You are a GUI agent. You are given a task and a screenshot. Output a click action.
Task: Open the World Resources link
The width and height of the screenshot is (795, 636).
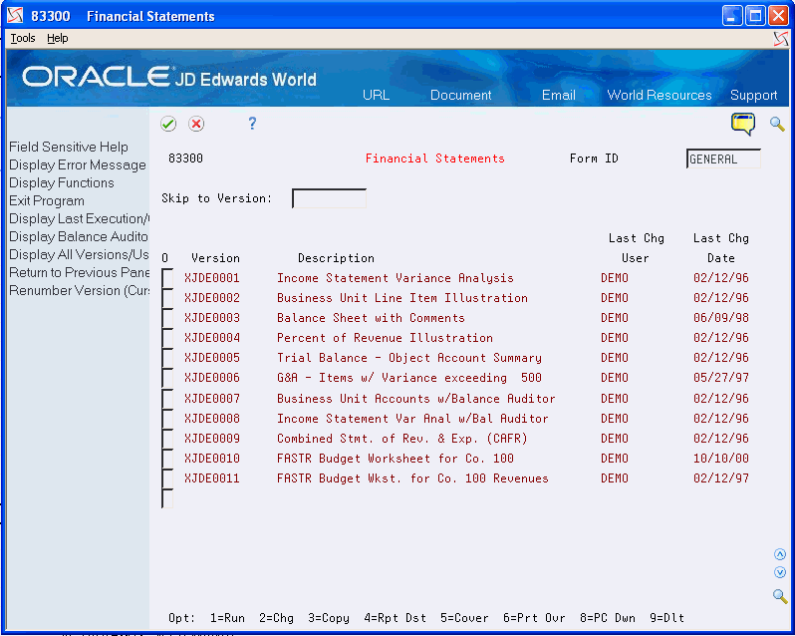[x=660, y=95]
